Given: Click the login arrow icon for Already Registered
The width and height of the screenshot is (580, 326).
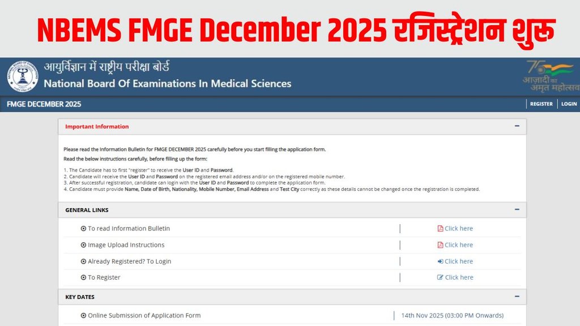Looking at the screenshot, I should (440, 261).
